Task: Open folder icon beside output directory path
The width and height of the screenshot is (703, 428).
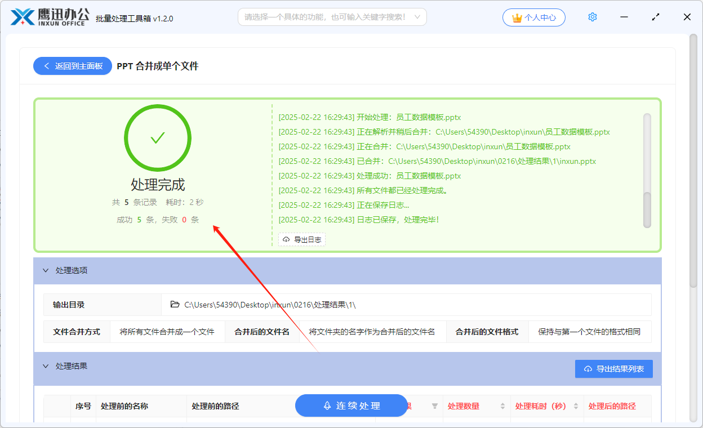Action: tap(175, 305)
